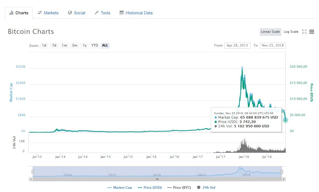Click the exchange arrows icon beside Markets

40,13
